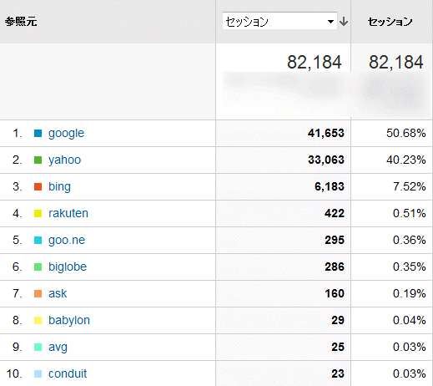This screenshot has width=433, height=386.
Task: Click the right 82,184 total value
Action: coord(396,62)
